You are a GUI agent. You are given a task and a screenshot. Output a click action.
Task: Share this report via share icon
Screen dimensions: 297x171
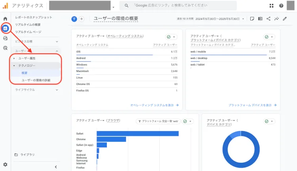coord(268,19)
